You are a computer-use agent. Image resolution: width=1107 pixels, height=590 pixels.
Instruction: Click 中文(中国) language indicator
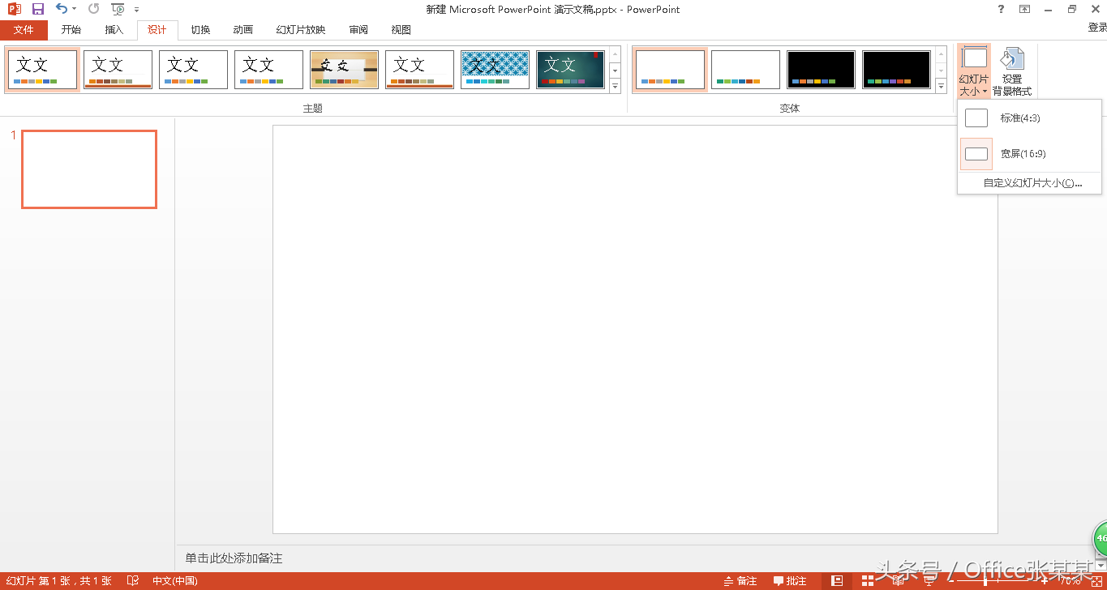tap(175, 580)
